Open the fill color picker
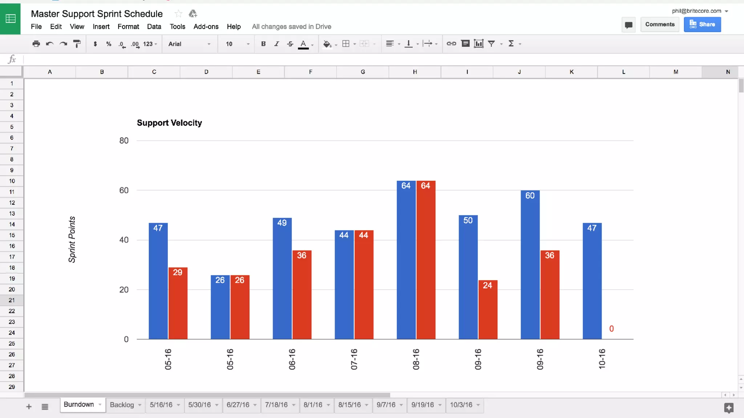744x418 pixels. coord(327,44)
